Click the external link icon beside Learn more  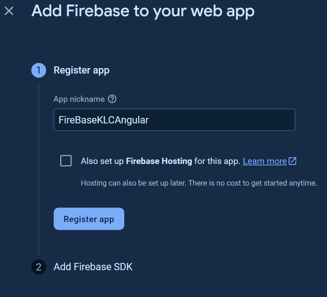(x=292, y=161)
